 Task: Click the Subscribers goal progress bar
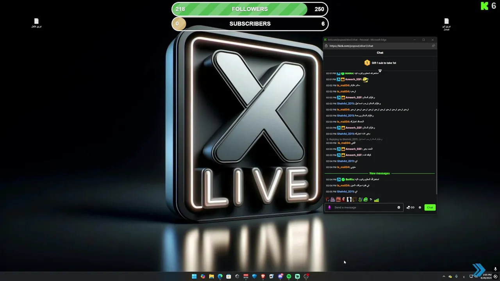tap(250, 24)
